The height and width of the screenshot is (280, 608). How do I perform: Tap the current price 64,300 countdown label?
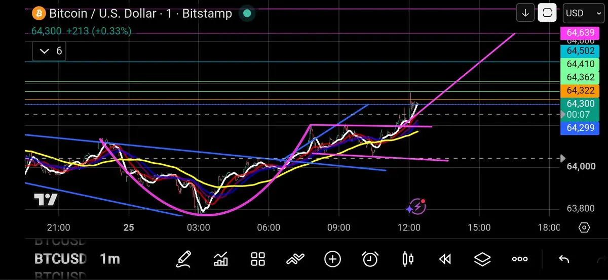[580, 109]
